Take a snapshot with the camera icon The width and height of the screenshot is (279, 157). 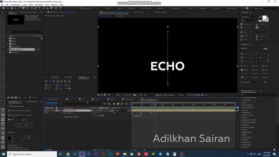(x=135, y=95)
